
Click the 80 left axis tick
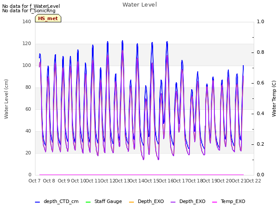click(28, 87)
